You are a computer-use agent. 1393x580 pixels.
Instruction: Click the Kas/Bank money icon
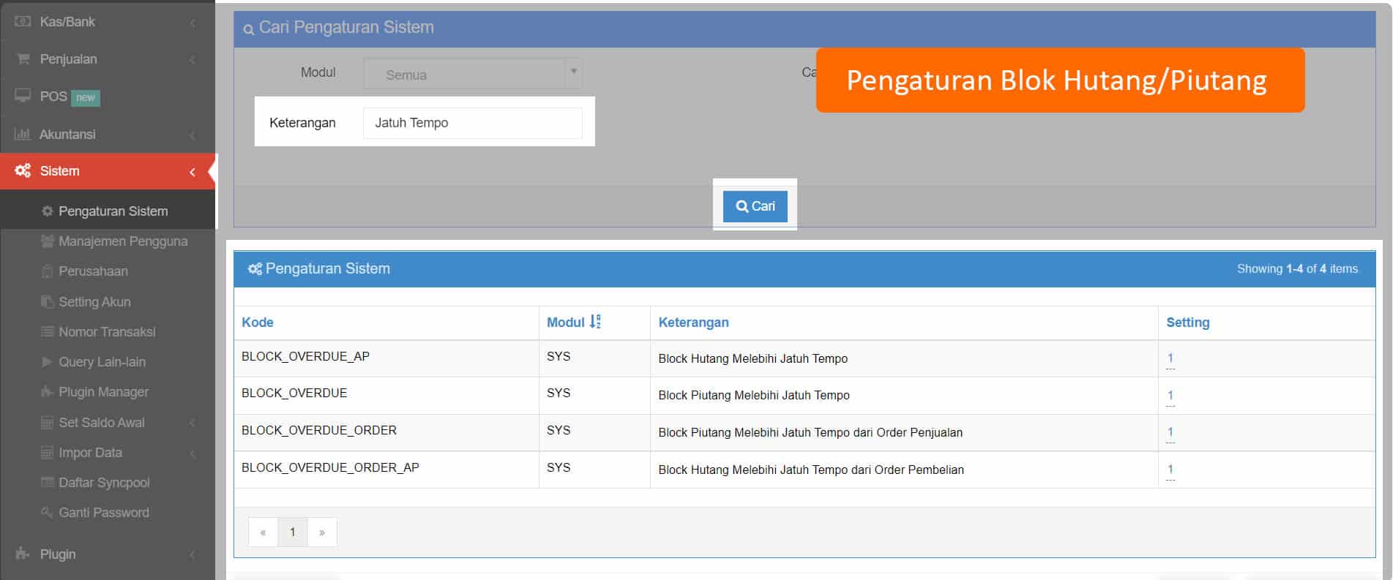[x=23, y=22]
